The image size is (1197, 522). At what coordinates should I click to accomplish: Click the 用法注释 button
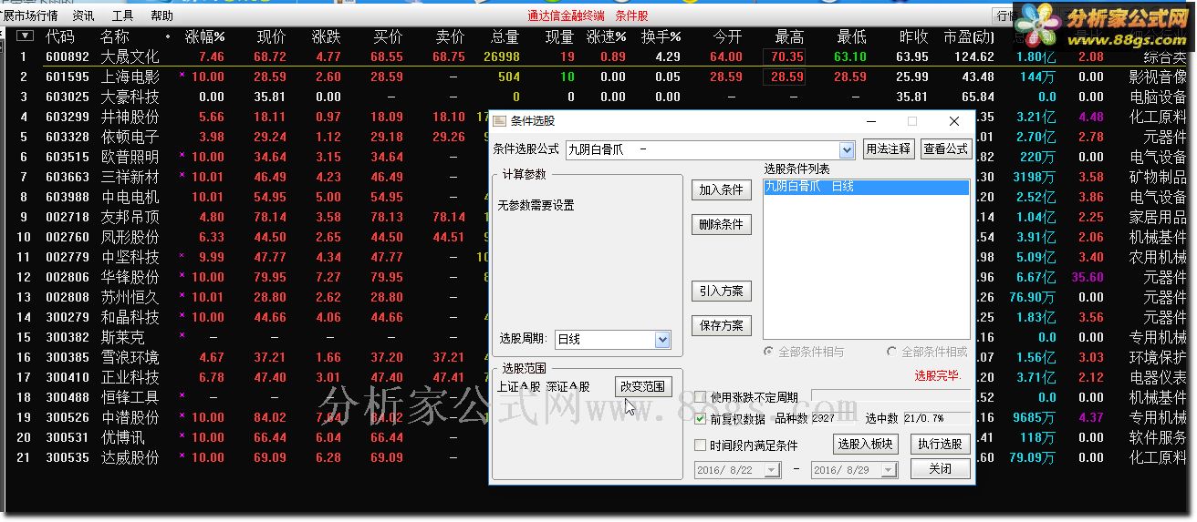pyautogui.click(x=888, y=149)
